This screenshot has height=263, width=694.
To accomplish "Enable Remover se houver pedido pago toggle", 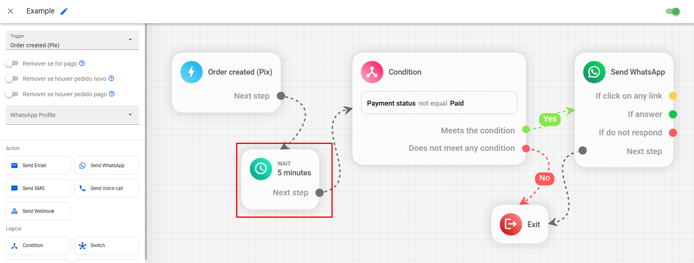I will 12,94.
